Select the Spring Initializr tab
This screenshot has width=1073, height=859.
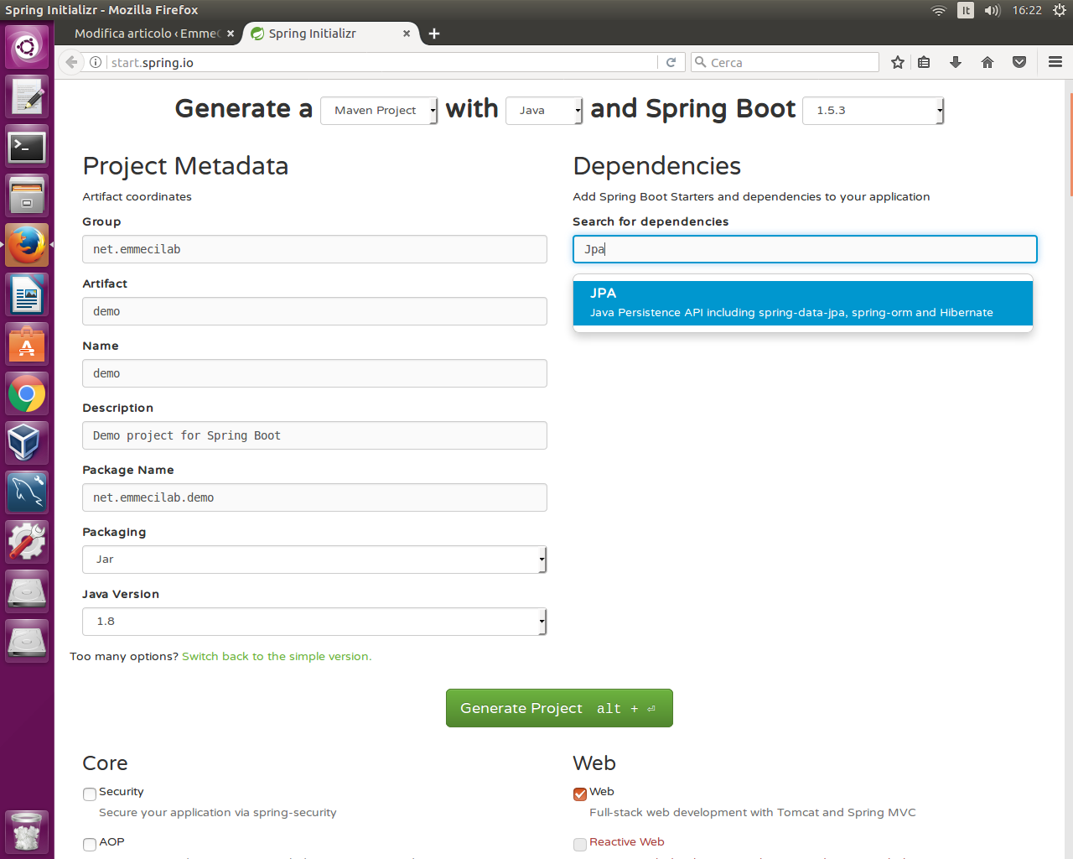(x=327, y=34)
